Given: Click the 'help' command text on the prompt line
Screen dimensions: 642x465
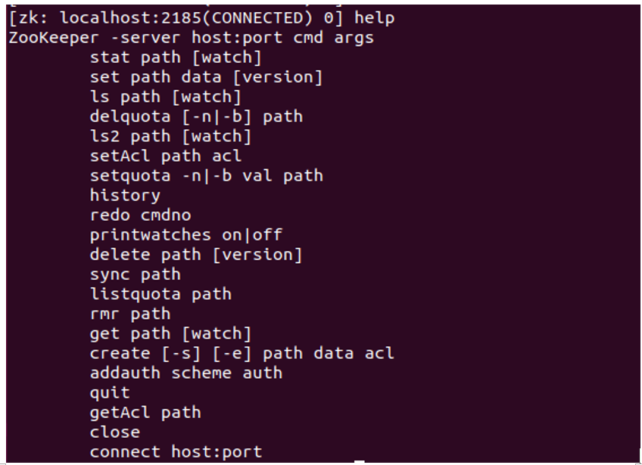Looking at the screenshot, I should (374, 17).
